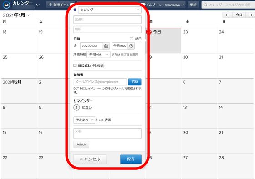Enable the 終日 all-day checkbox
Screen dimensions: 255x179
pyautogui.click(x=131, y=39)
